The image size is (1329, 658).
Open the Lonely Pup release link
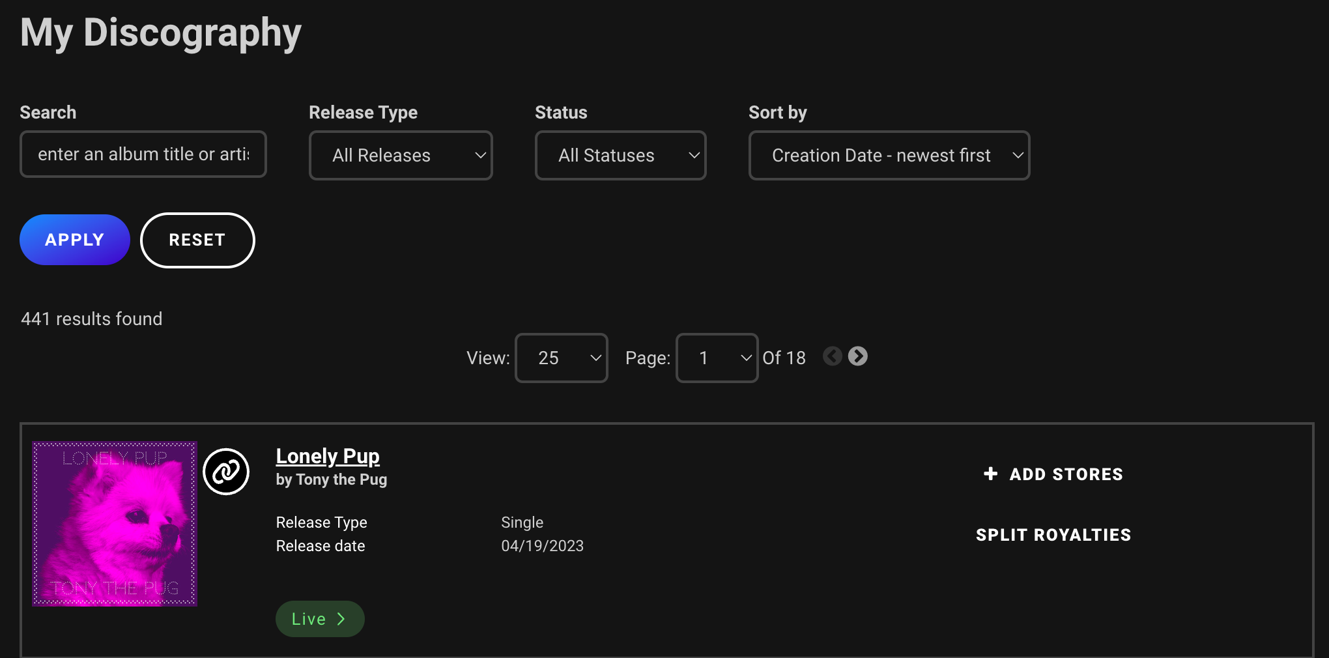coord(328,456)
